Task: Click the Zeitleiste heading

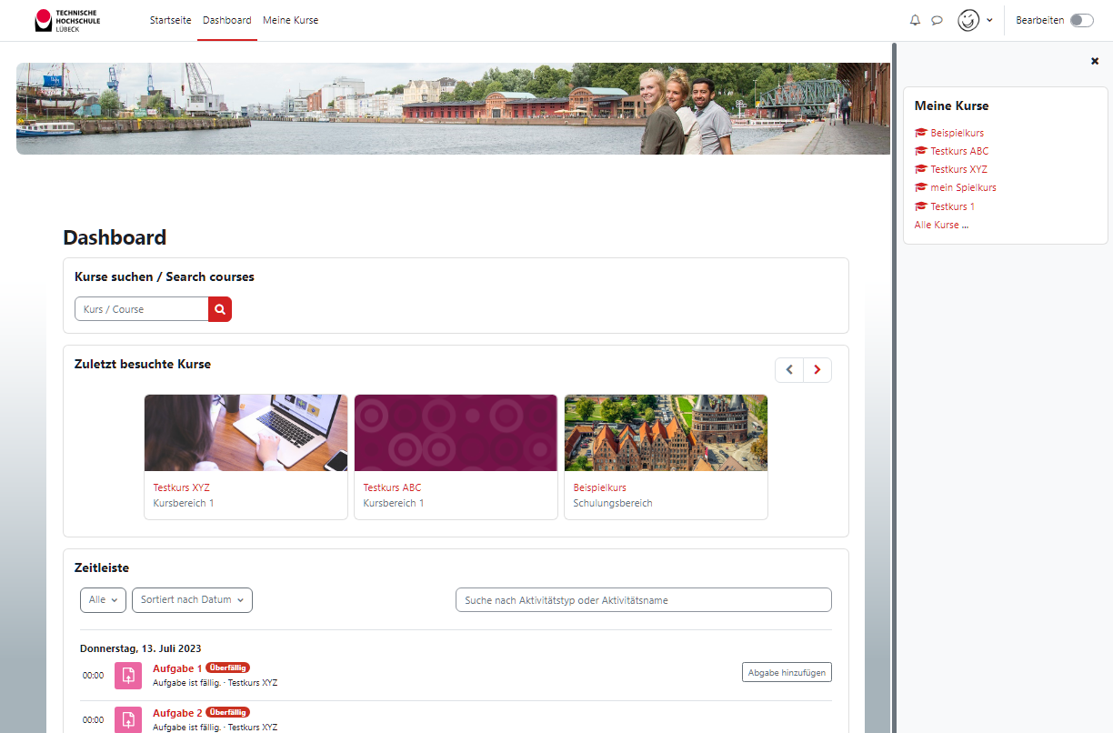Action: click(x=102, y=567)
